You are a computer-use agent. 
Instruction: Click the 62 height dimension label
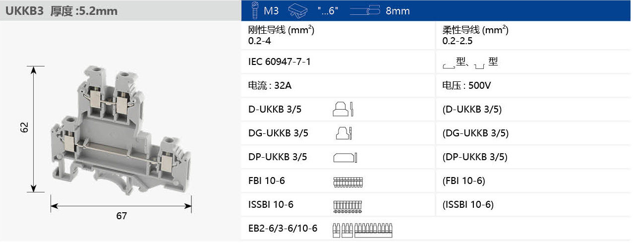[x=24, y=127]
